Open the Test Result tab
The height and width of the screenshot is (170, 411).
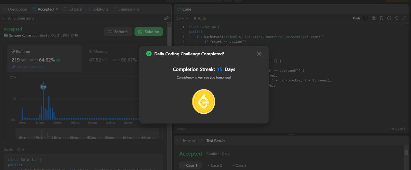[212, 141]
